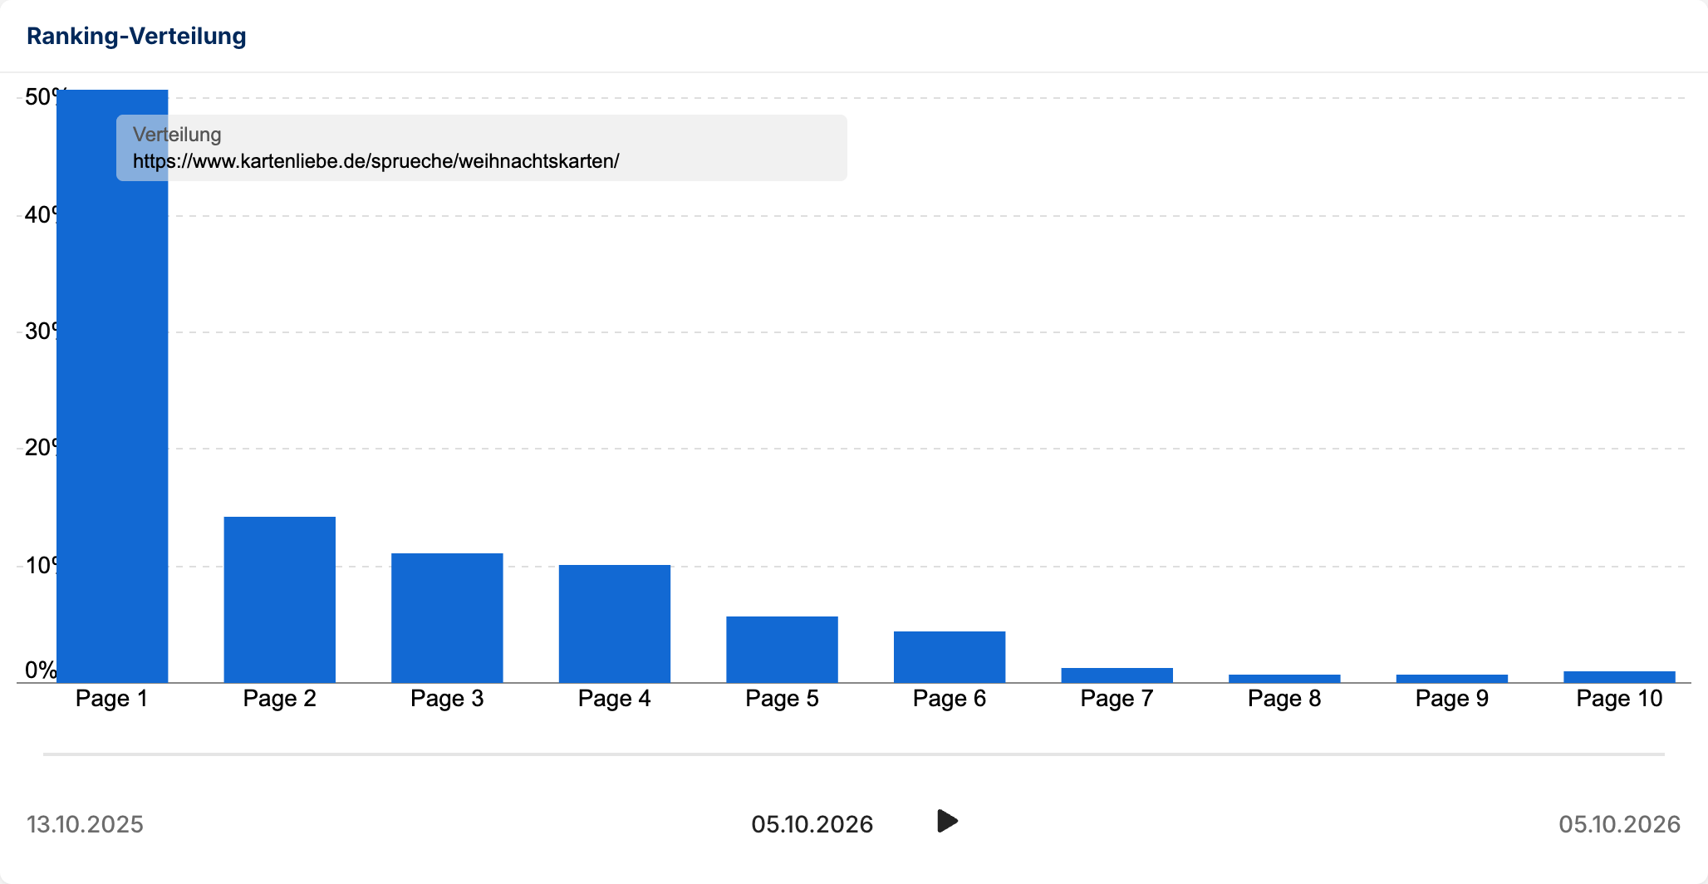Select the Page 6 bar
This screenshot has width=1708, height=884.
click(x=950, y=657)
